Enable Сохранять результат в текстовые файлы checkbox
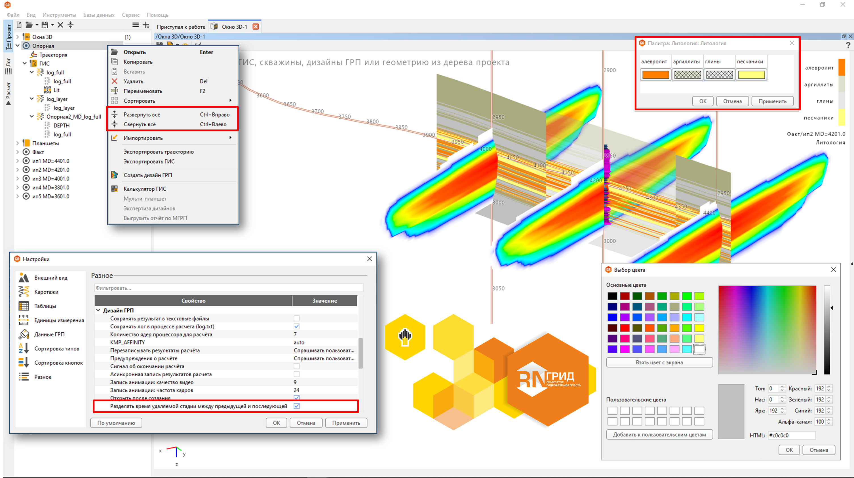 click(296, 318)
